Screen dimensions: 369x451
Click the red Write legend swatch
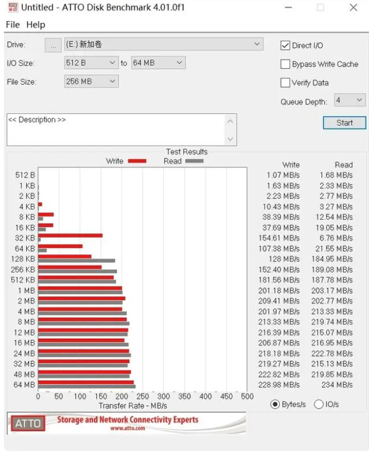pyautogui.click(x=137, y=161)
